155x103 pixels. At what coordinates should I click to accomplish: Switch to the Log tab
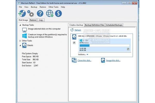(41, 20)
